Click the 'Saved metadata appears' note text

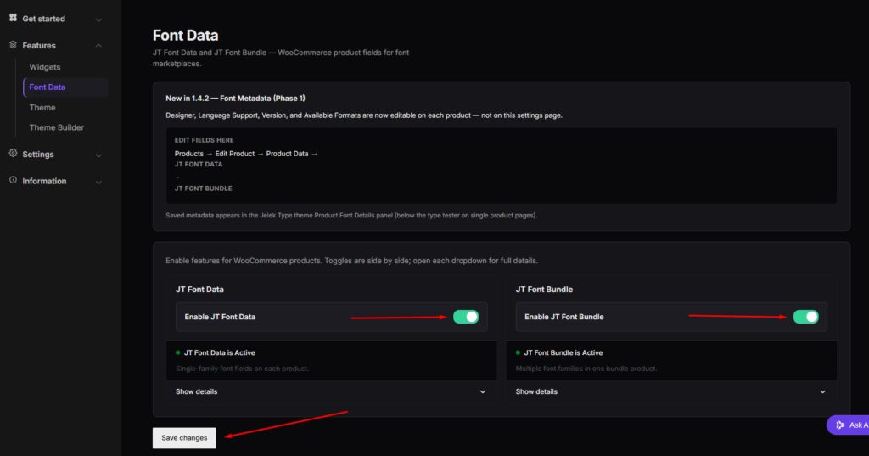[x=351, y=215]
